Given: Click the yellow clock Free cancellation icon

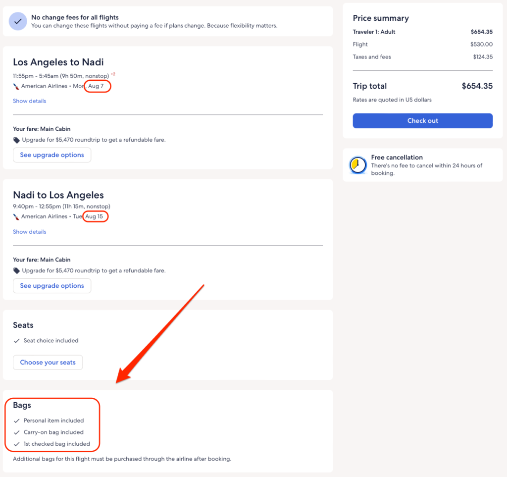Looking at the screenshot, I should coord(358,165).
